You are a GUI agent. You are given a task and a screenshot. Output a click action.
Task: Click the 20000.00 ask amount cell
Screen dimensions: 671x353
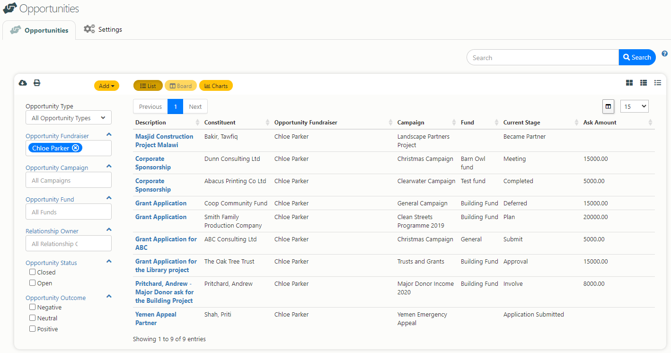(x=596, y=217)
